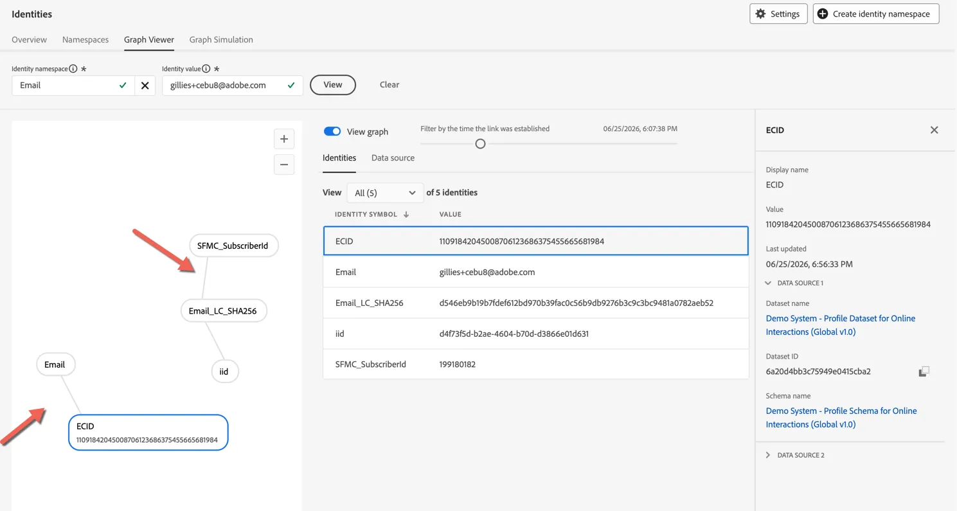Open the Settings button
The width and height of the screenshot is (957, 511).
pyautogui.click(x=778, y=13)
